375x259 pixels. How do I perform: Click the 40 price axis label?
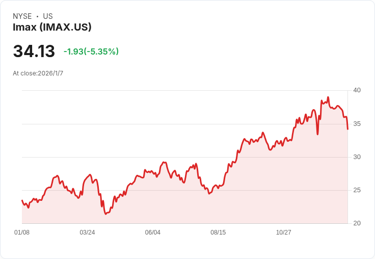(357, 90)
